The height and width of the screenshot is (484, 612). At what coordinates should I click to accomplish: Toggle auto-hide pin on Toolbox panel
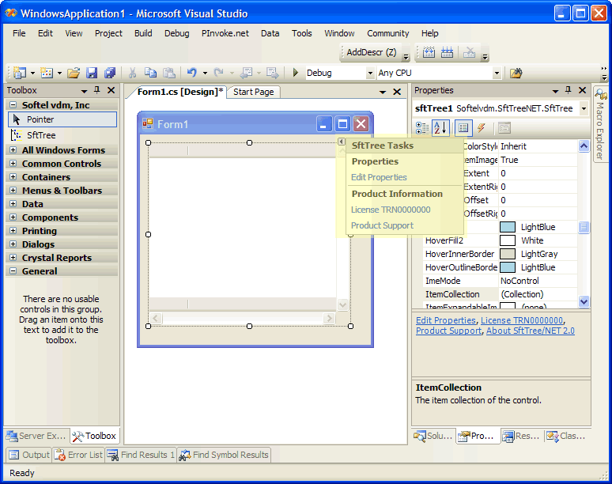pos(97,91)
